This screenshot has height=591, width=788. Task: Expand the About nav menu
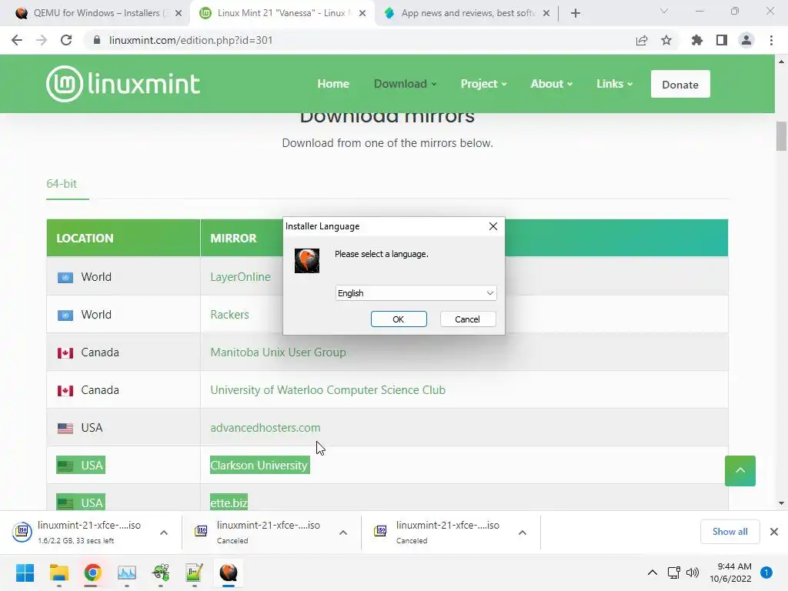pyautogui.click(x=551, y=84)
